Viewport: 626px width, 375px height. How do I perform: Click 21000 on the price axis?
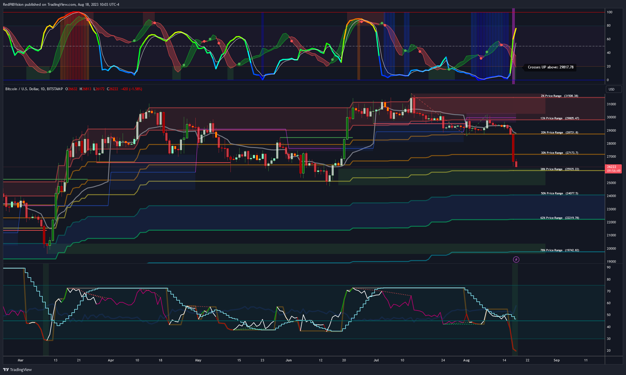(x=611, y=235)
